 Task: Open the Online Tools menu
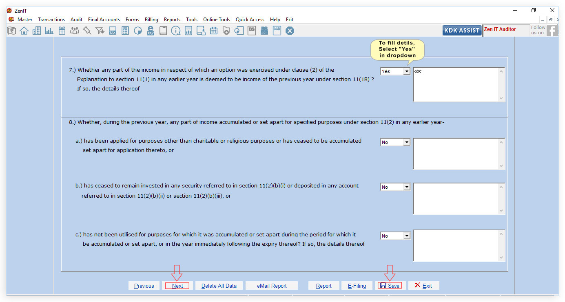[217, 20]
